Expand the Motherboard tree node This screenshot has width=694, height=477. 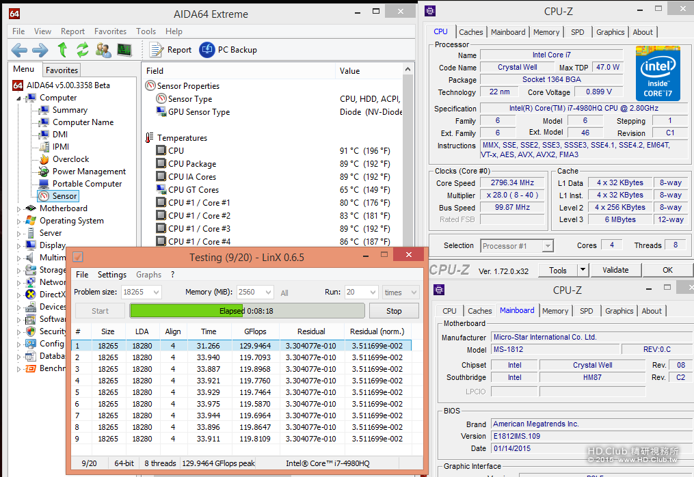pyautogui.click(x=19, y=208)
